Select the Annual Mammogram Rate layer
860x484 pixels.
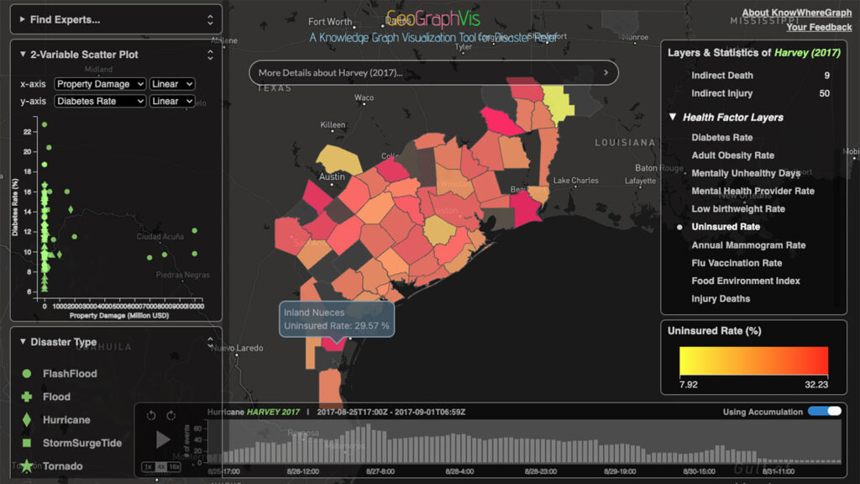748,245
